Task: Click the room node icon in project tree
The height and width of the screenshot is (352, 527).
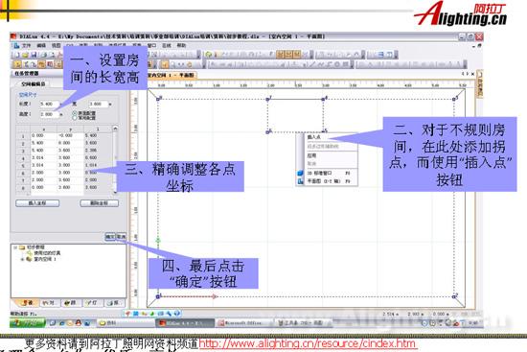Action: [x=30, y=259]
